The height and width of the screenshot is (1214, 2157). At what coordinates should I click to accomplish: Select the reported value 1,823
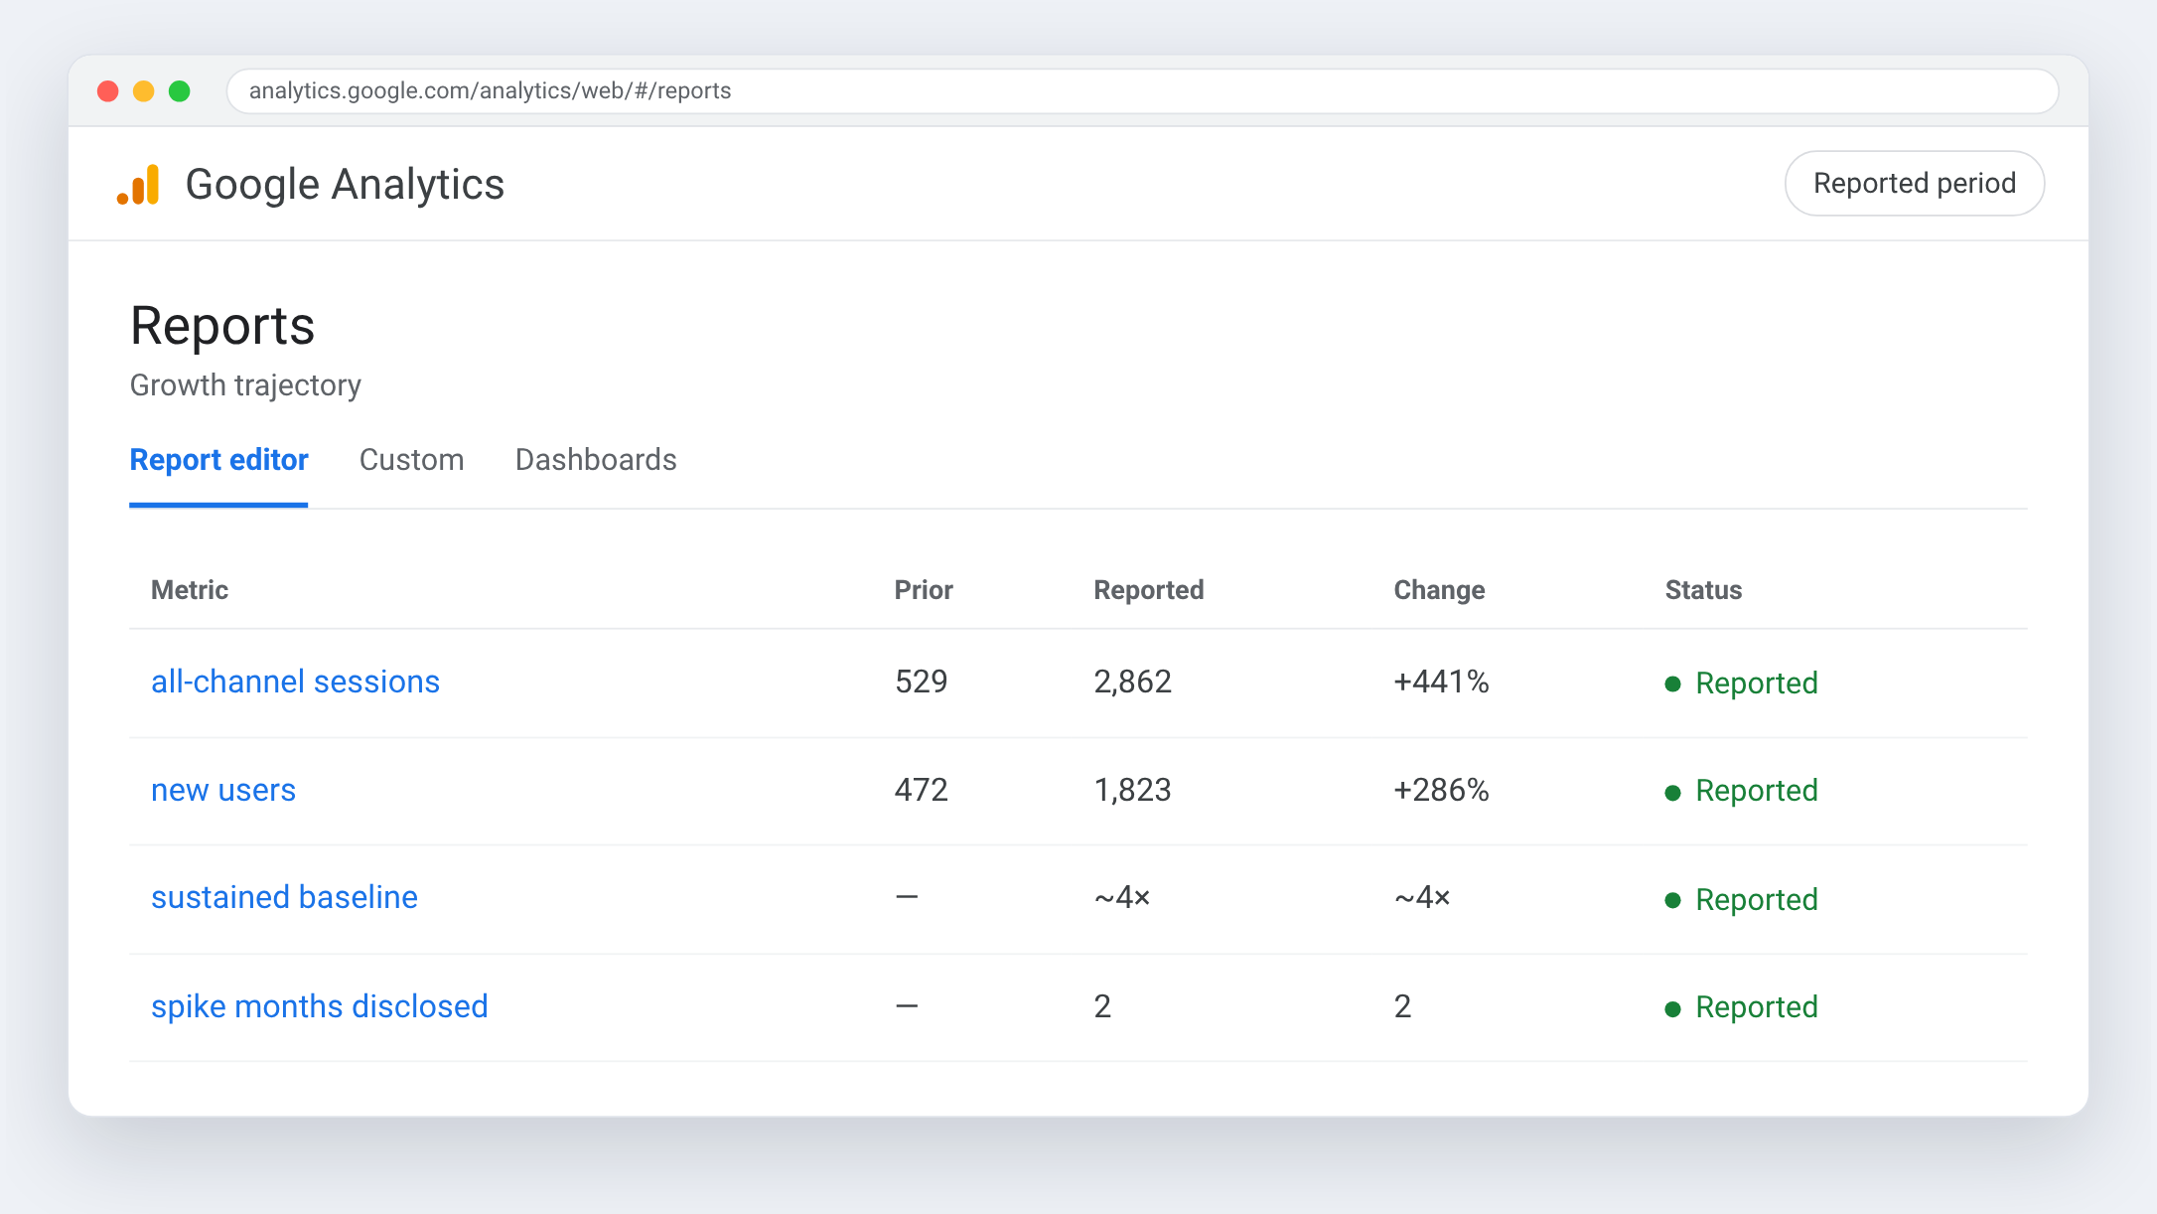[x=1133, y=790]
